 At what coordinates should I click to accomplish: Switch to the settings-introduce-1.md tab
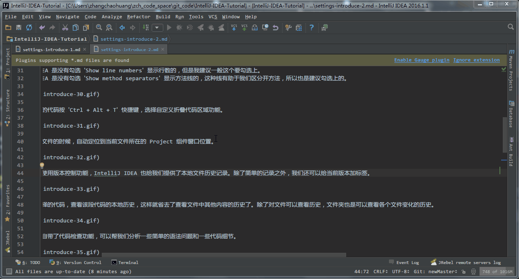(x=51, y=49)
